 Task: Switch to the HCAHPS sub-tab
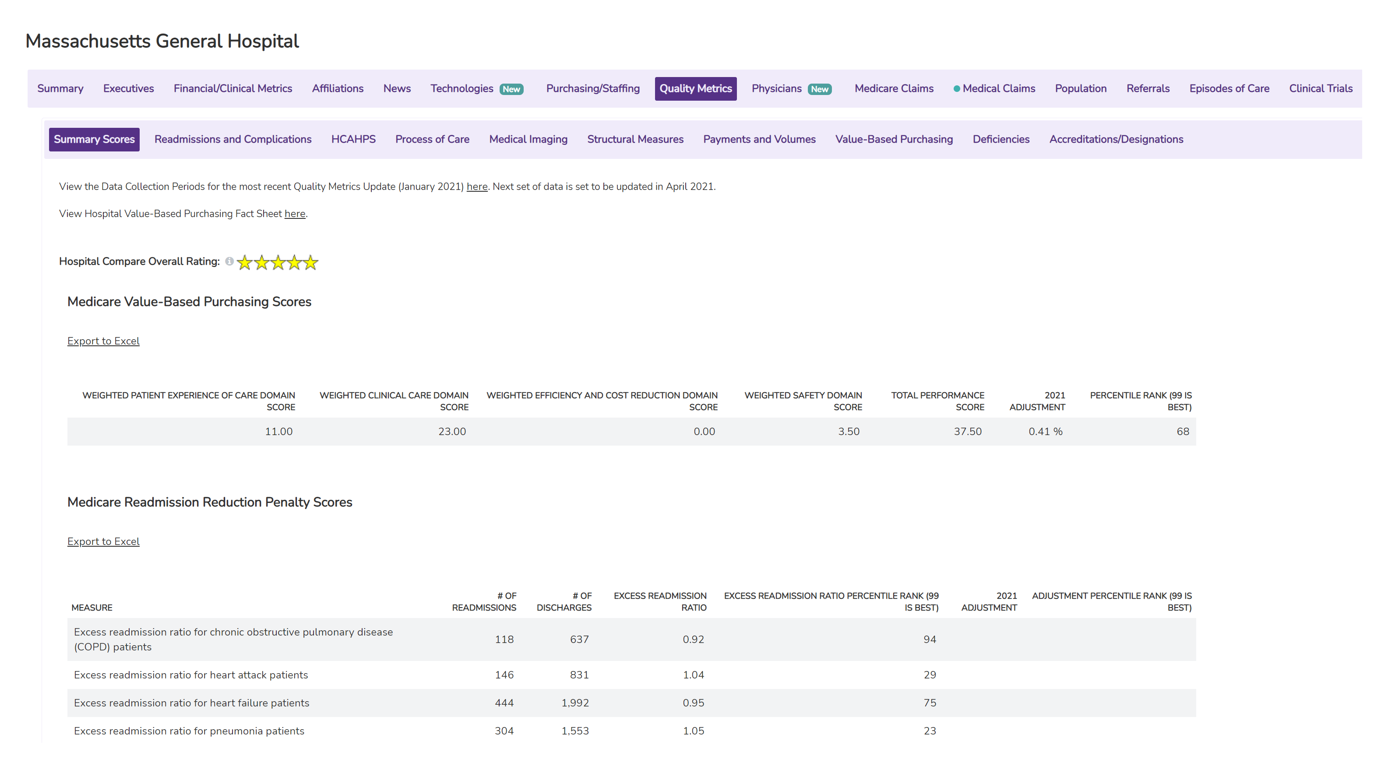point(353,140)
